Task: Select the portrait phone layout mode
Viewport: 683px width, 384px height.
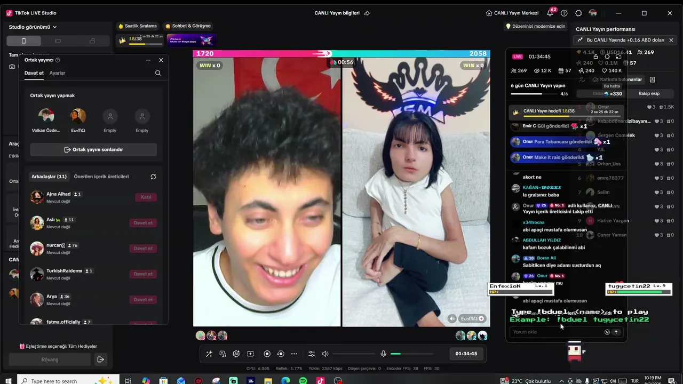Action: [x=23, y=41]
